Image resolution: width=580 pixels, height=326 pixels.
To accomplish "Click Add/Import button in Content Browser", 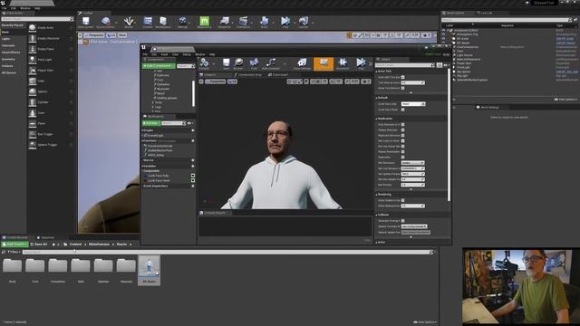I will pos(14,244).
